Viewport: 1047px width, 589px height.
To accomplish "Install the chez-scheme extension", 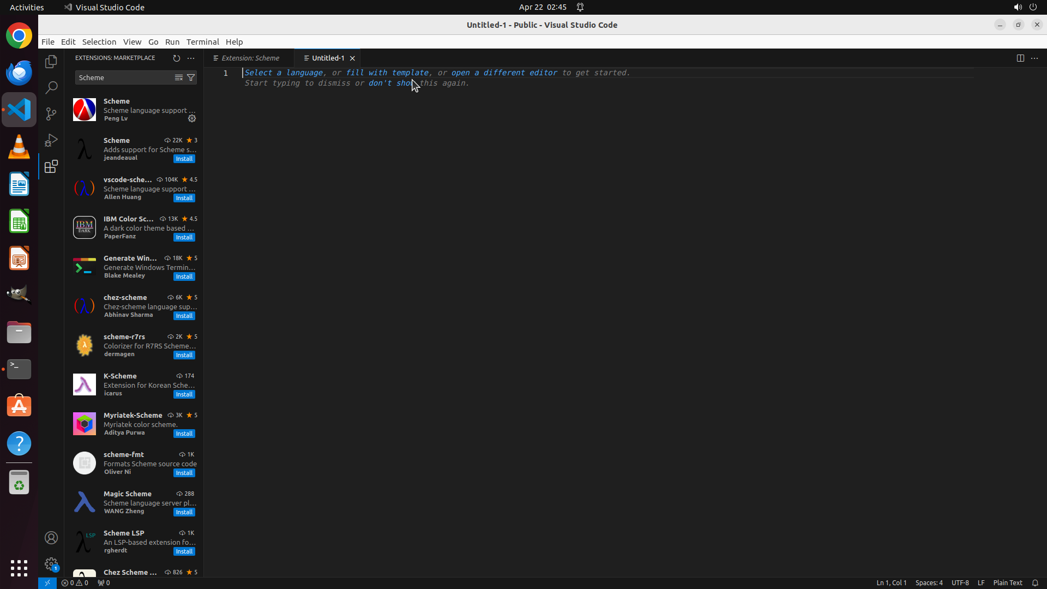I will click(184, 316).
